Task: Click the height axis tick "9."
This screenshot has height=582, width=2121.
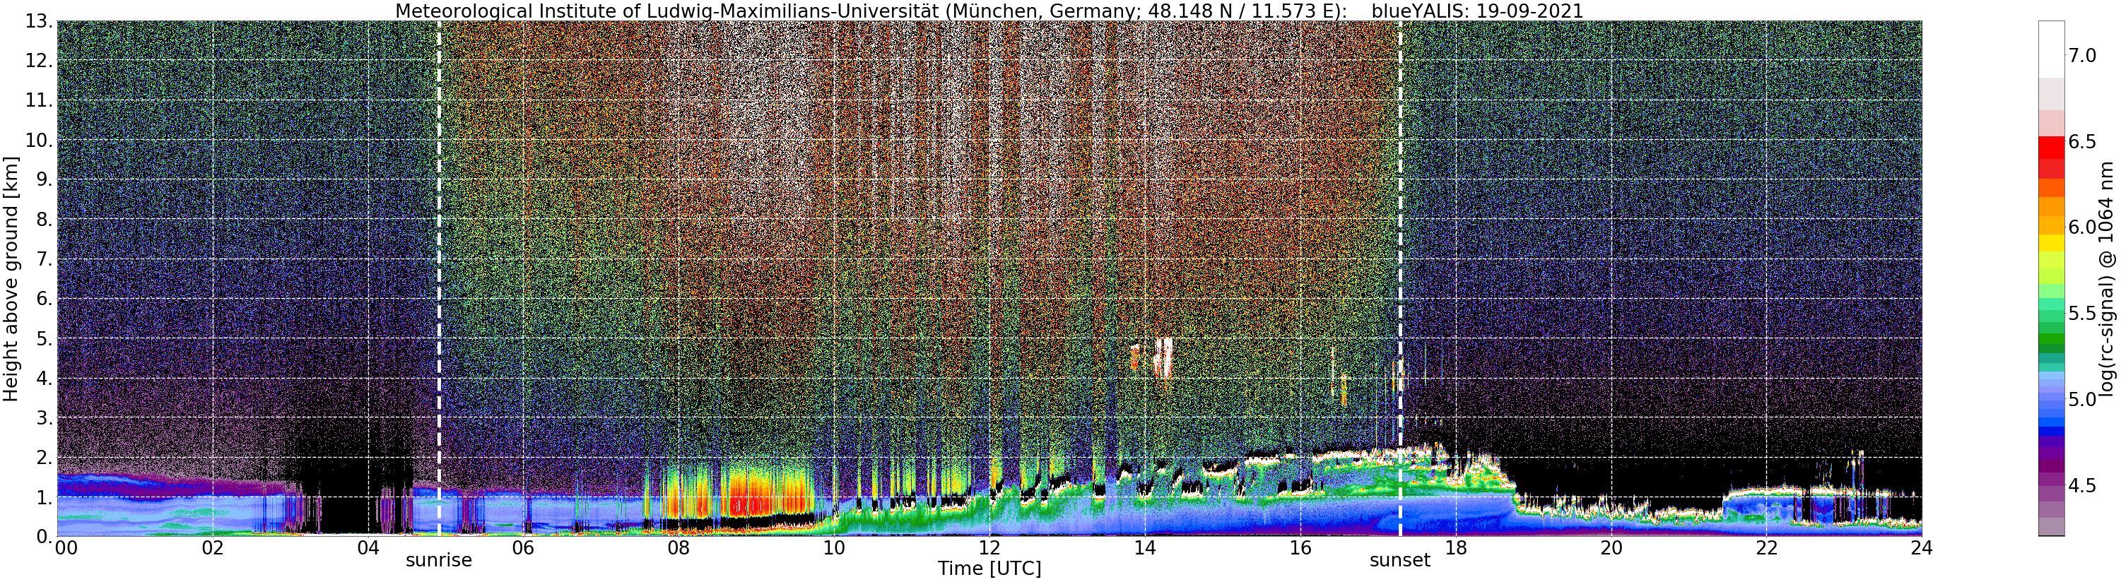Action: click(43, 180)
